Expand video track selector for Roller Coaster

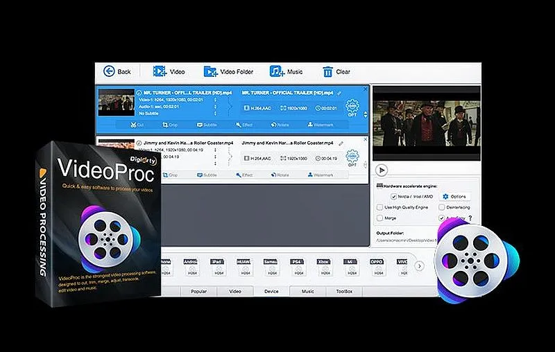coord(215,150)
